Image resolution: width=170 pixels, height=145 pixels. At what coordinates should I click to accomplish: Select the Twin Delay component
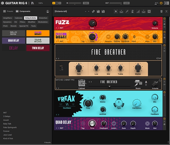point(38,48)
